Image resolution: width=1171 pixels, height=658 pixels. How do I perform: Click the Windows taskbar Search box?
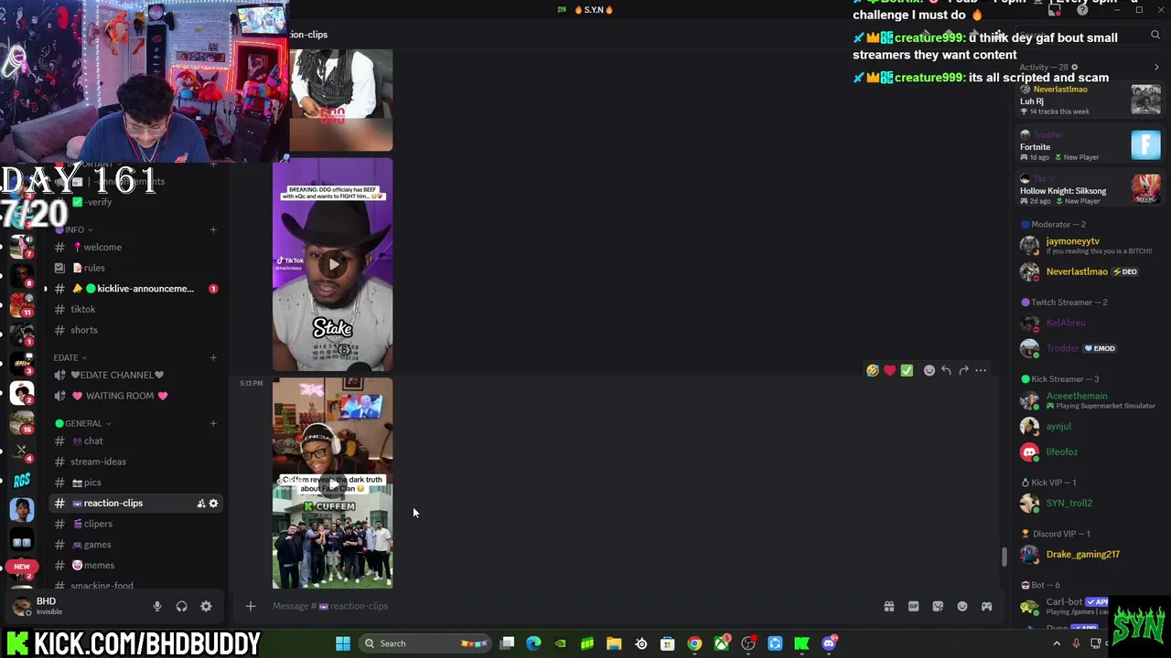click(x=425, y=643)
